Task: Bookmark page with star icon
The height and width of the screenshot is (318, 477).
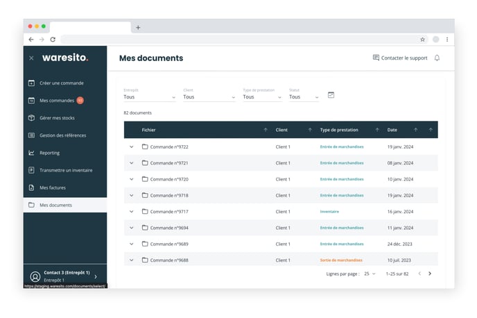Action: tap(422, 40)
